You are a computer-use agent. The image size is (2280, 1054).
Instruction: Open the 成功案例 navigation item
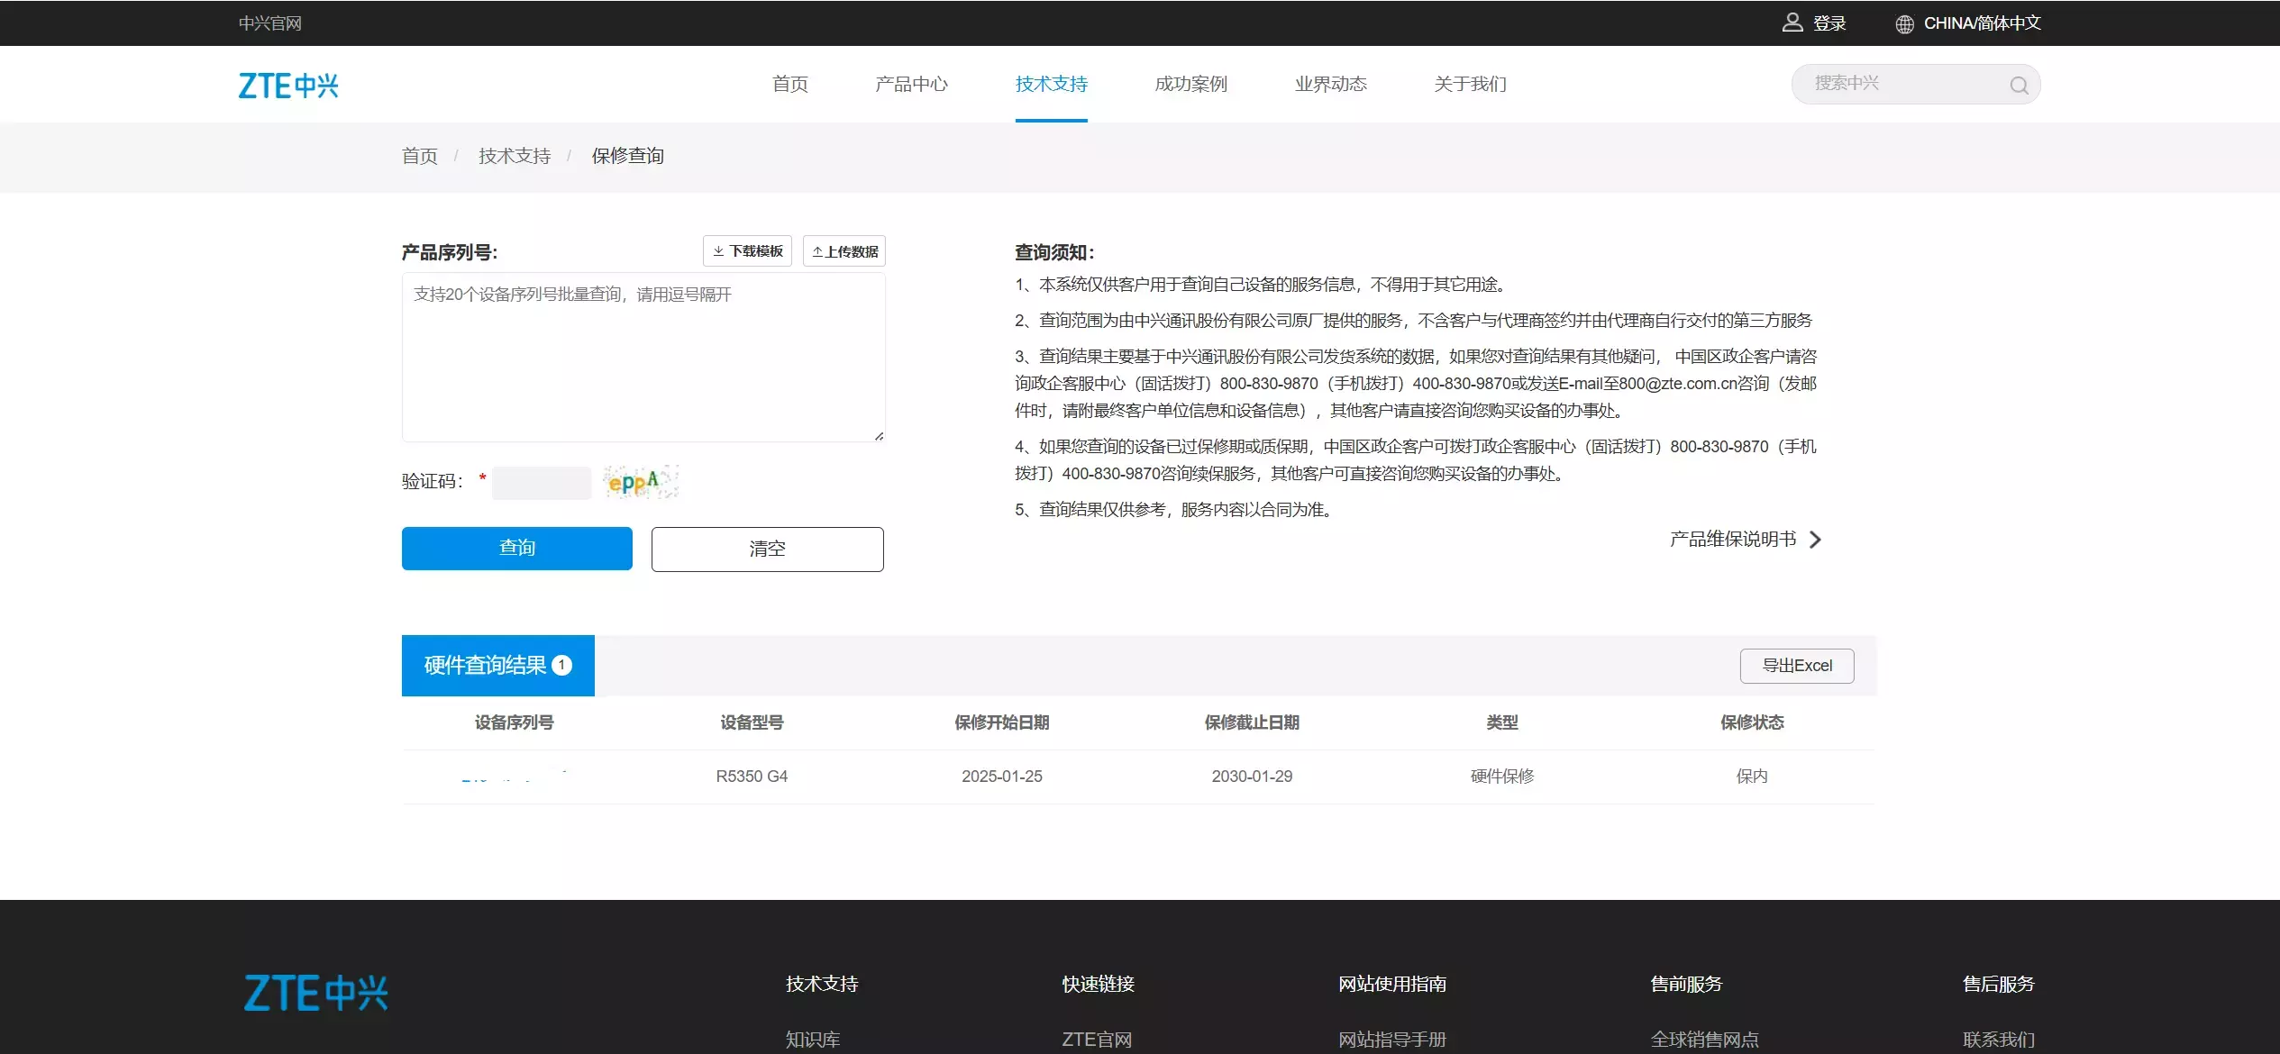pos(1190,84)
